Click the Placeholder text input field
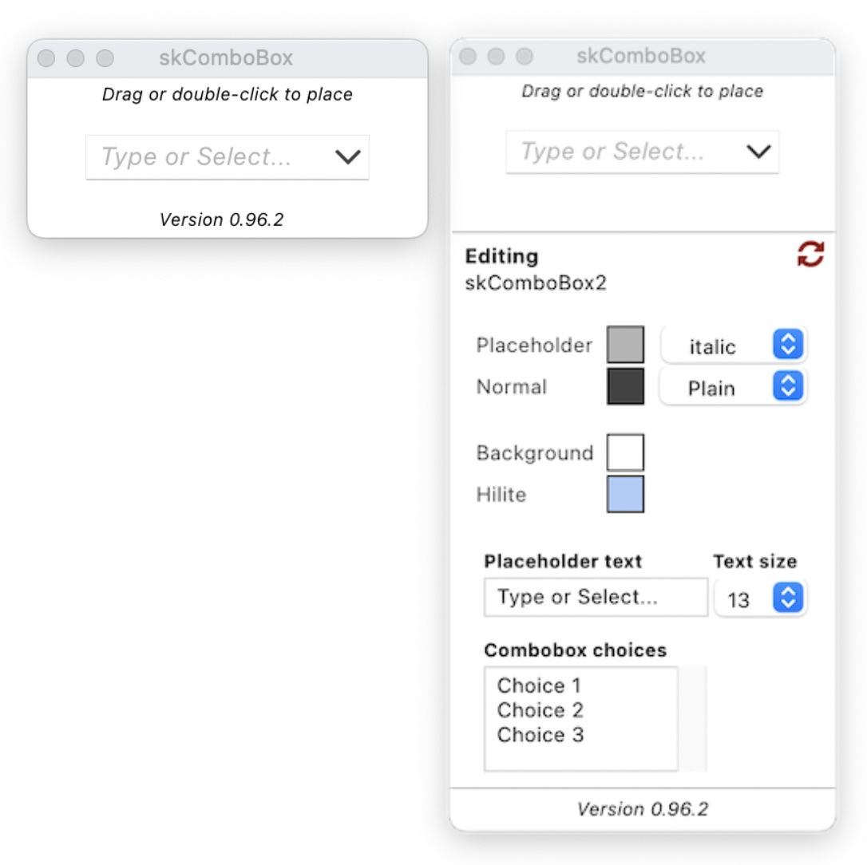 [595, 598]
